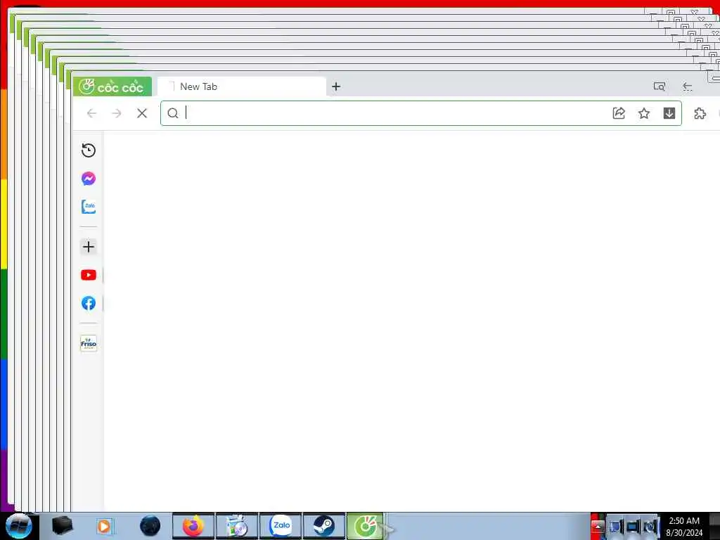Switch to Steam on the taskbar
The width and height of the screenshot is (720, 540).
(323, 526)
